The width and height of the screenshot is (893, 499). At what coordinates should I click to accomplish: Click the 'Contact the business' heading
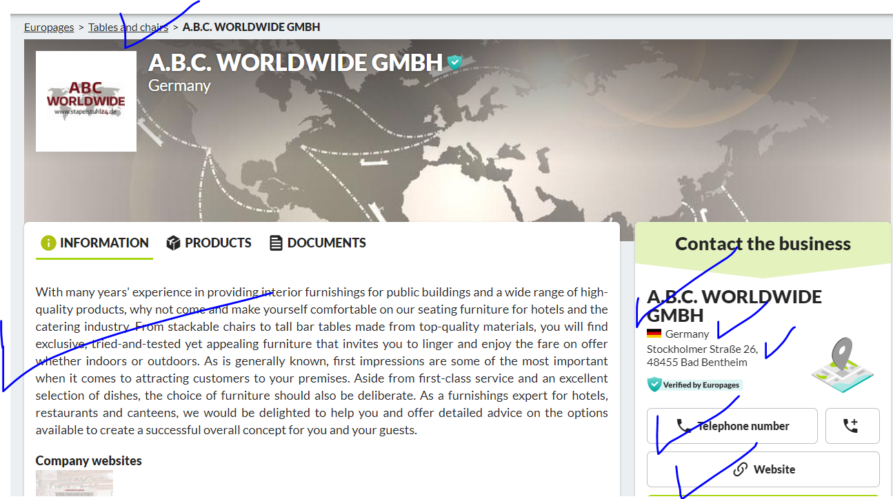[763, 244]
